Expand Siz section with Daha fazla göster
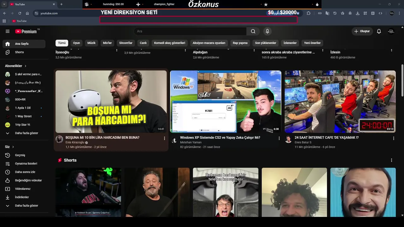 (24, 206)
